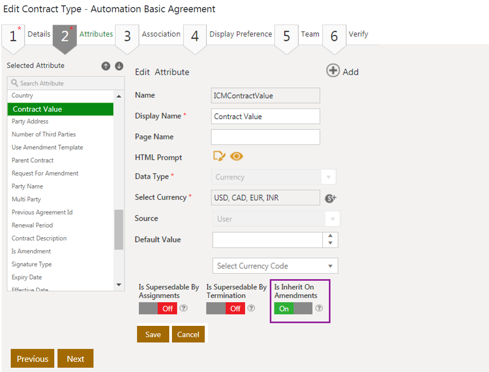Expand the Select Currency Code dropdown
Viewport: 489px width, 372px height.
click(275, 266)
